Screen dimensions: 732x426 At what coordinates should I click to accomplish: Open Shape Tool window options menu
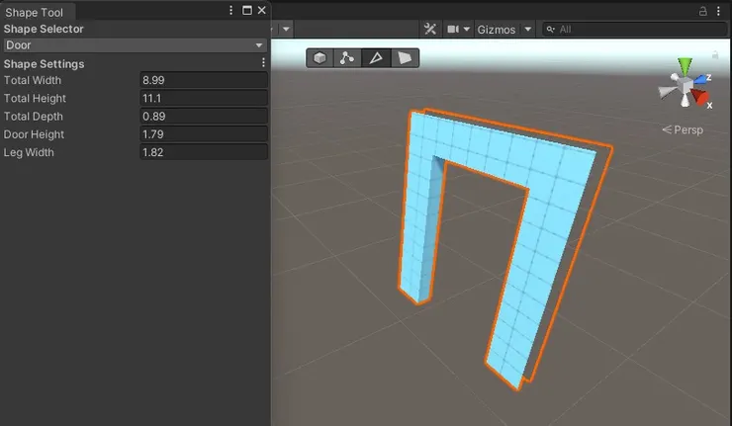[231, 10]
